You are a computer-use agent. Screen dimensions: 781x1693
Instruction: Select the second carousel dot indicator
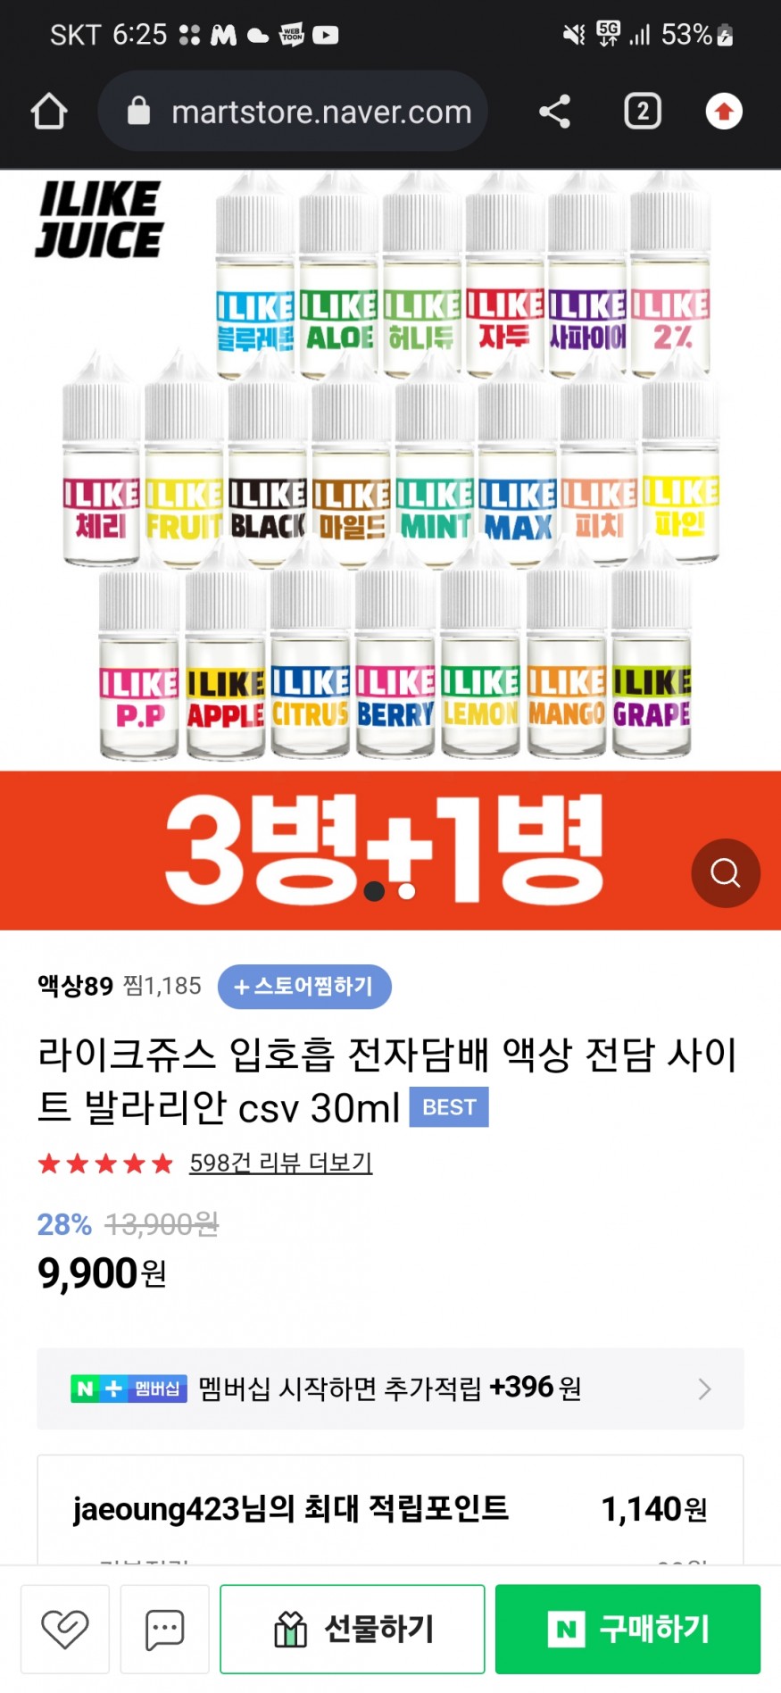tap(407, 891)
